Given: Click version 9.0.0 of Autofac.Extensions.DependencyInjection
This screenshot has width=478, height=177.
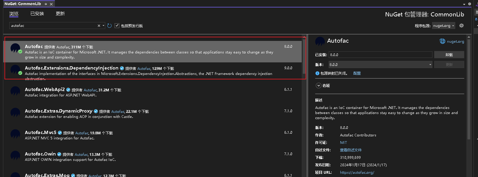Looking at the screenshot, I should 288,68.
